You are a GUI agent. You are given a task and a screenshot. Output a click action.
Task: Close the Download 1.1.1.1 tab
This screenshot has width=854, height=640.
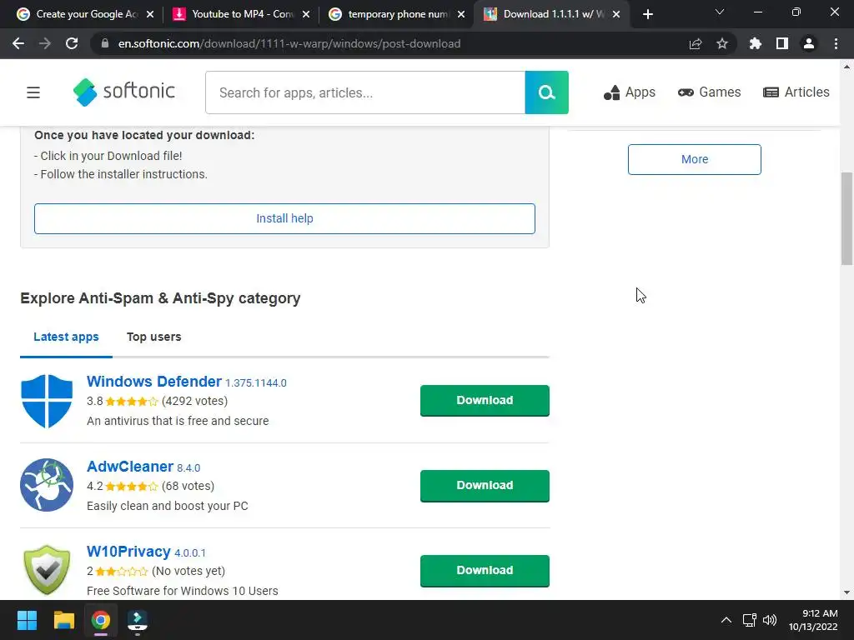click(616, 15)
